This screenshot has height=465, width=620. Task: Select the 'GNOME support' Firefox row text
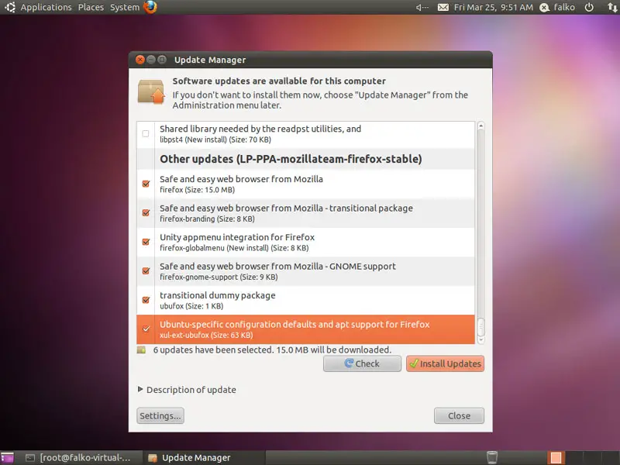point(277,267)
